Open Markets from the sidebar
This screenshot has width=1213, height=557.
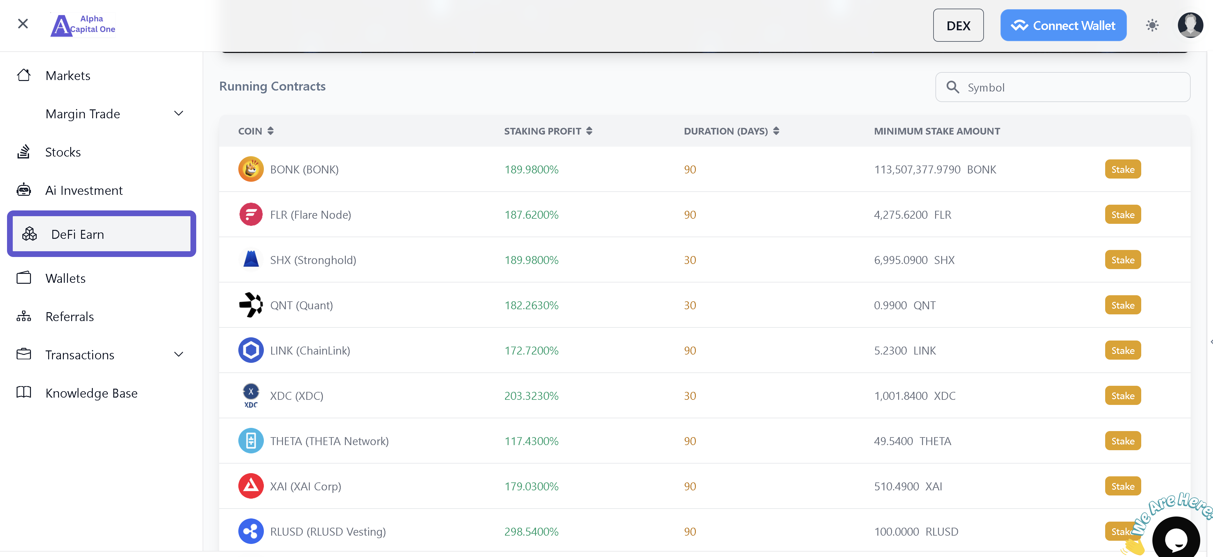tap(68, 76)
